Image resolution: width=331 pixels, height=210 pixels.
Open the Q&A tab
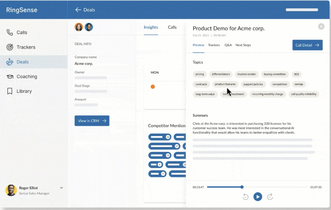point(228,45)
